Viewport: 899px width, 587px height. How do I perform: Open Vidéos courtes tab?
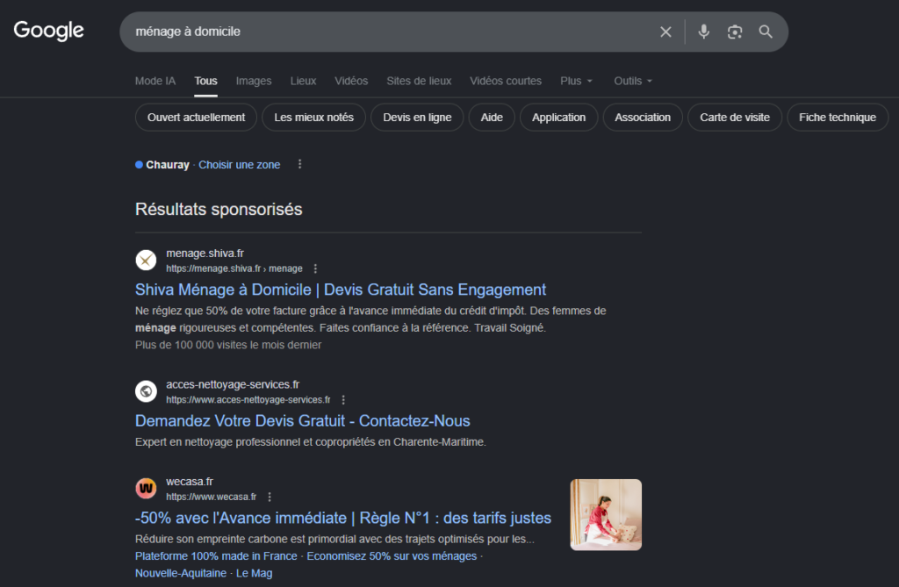point(506,81)
